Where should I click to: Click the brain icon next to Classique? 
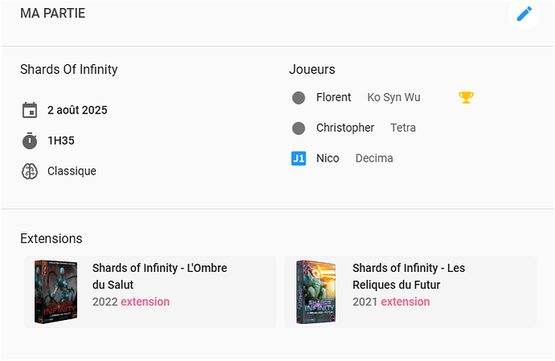pos(30,171)
